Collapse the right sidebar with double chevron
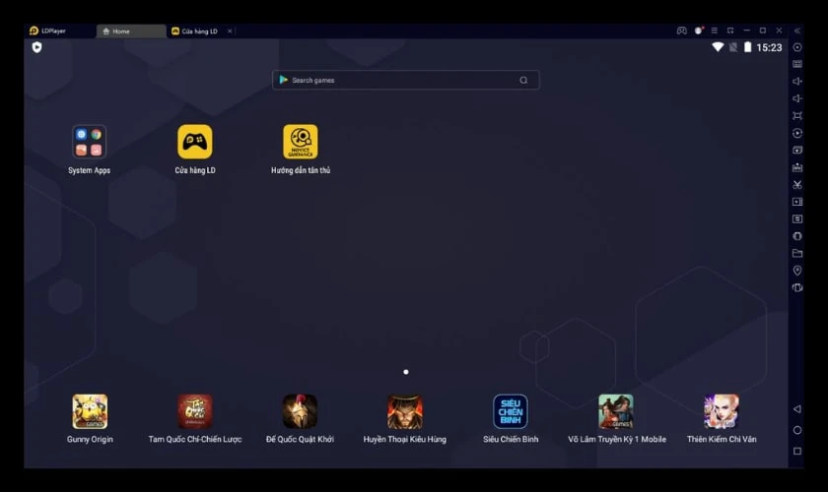This screenshot has height=492, width=828. click(x=797, y=31)
